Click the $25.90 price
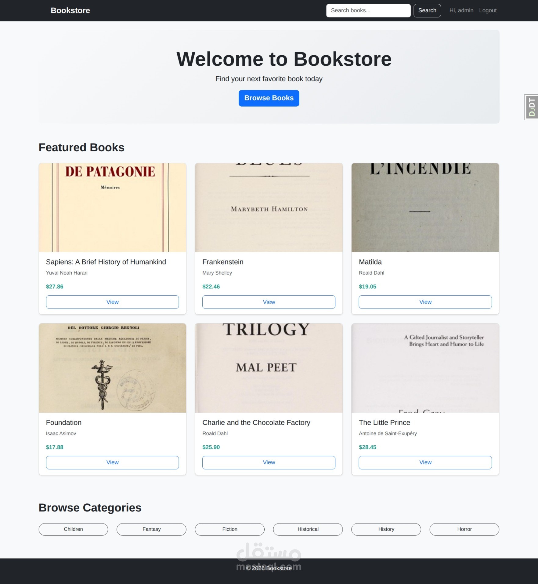The width and height of the screenshot is (538, 584). [211, 447]
